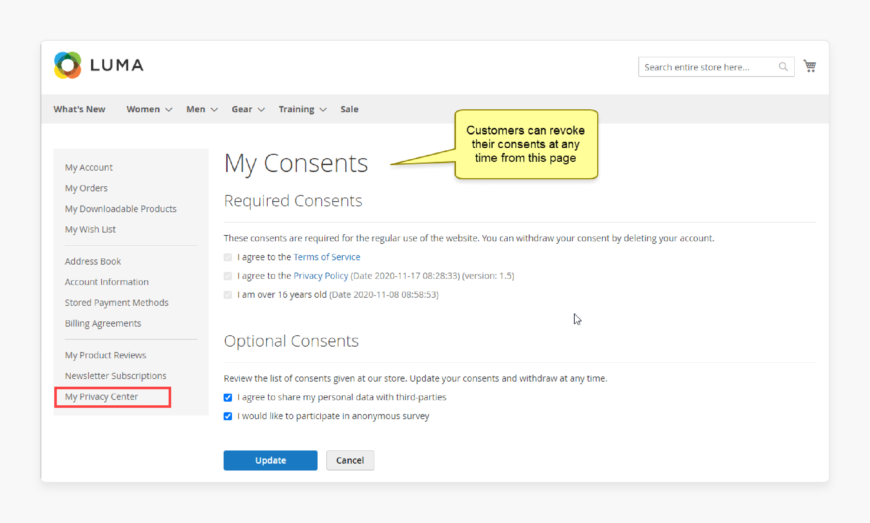Expand the Training menu chevron
Screen dimensions: 870x523
323,110
